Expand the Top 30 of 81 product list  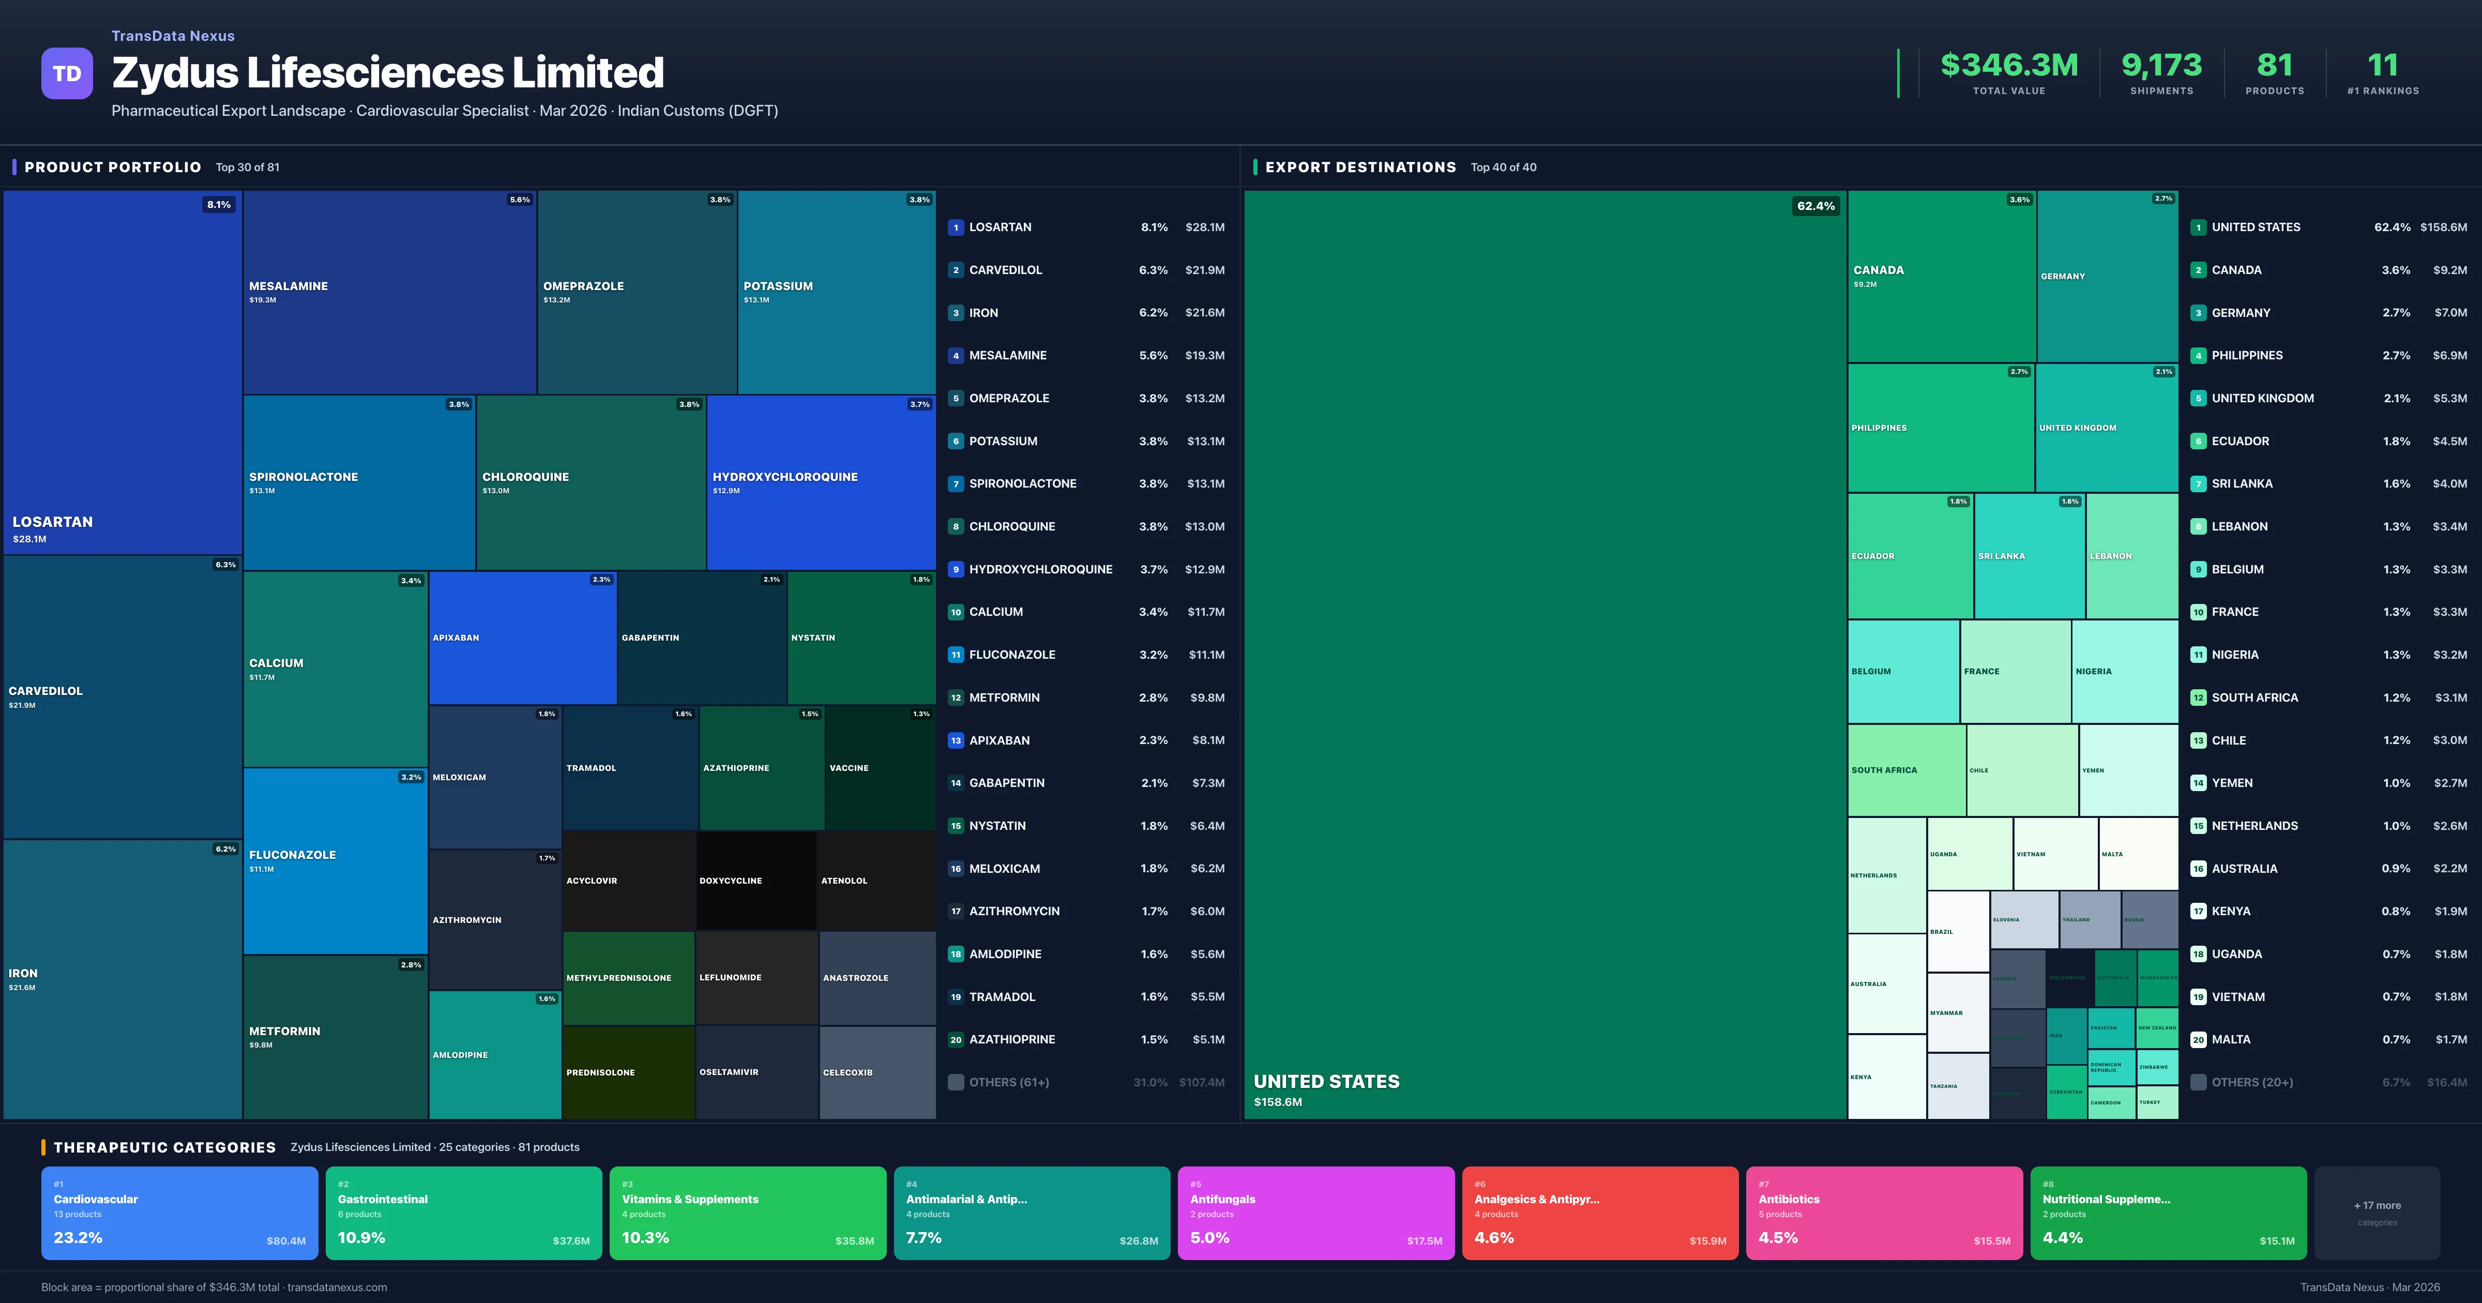coord(249,166)
